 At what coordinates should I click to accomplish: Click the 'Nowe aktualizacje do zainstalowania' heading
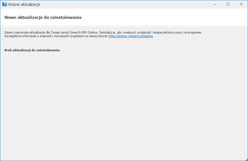pyautogui.click(x=43, y=17)
